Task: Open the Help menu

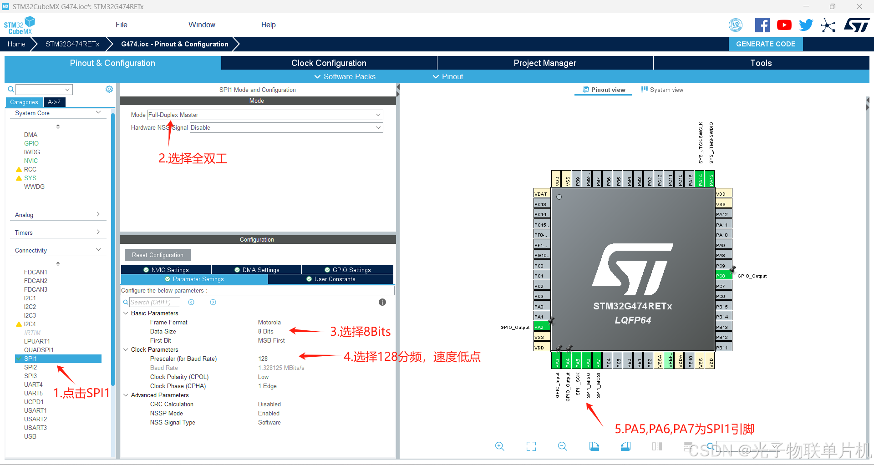Action: 268,25
